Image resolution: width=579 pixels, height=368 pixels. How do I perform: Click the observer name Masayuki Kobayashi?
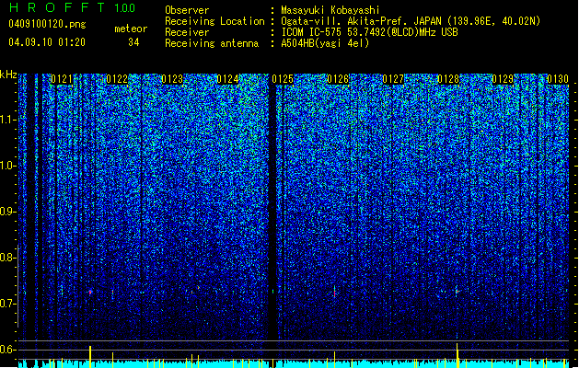pos(330,10)
